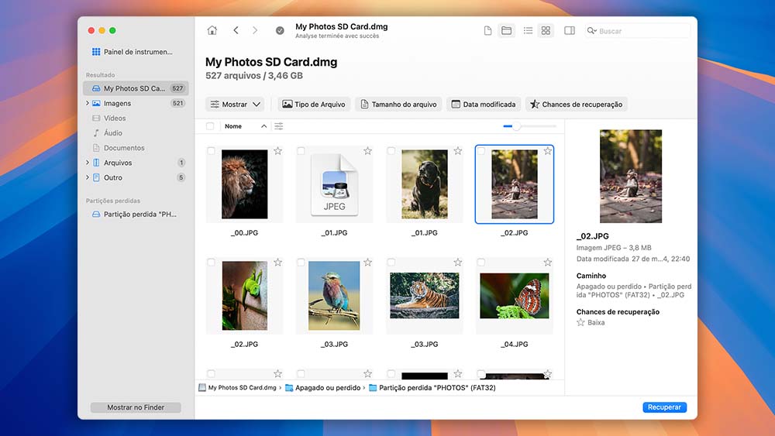
Task: Check the _00.JPG lion checkbox
Action: (211, 151)
